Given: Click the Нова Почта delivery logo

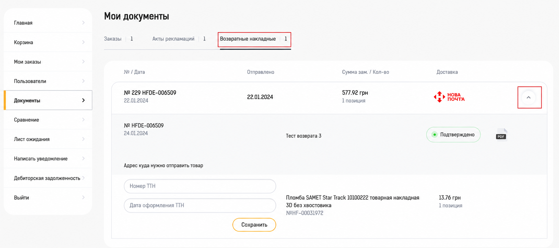Looking at the screenshot, I should pos(449,97).
